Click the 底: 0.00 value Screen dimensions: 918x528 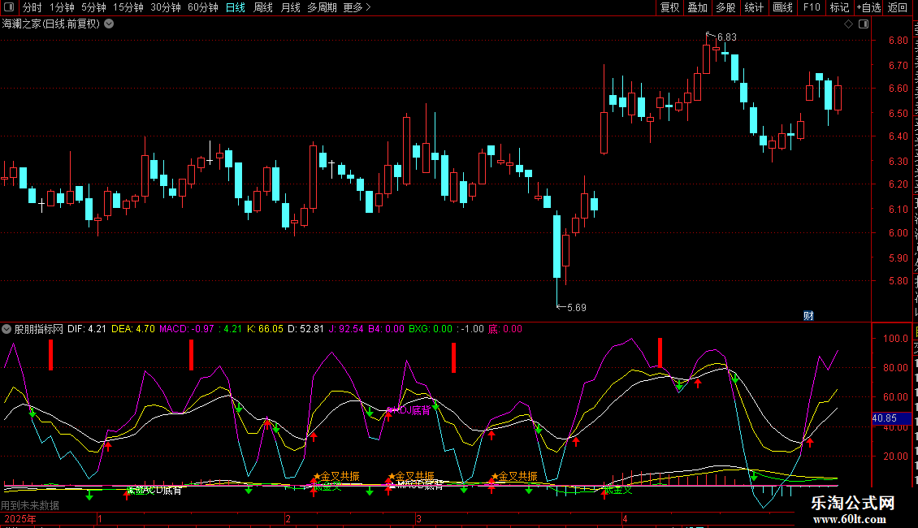click(x=505, y=329)
